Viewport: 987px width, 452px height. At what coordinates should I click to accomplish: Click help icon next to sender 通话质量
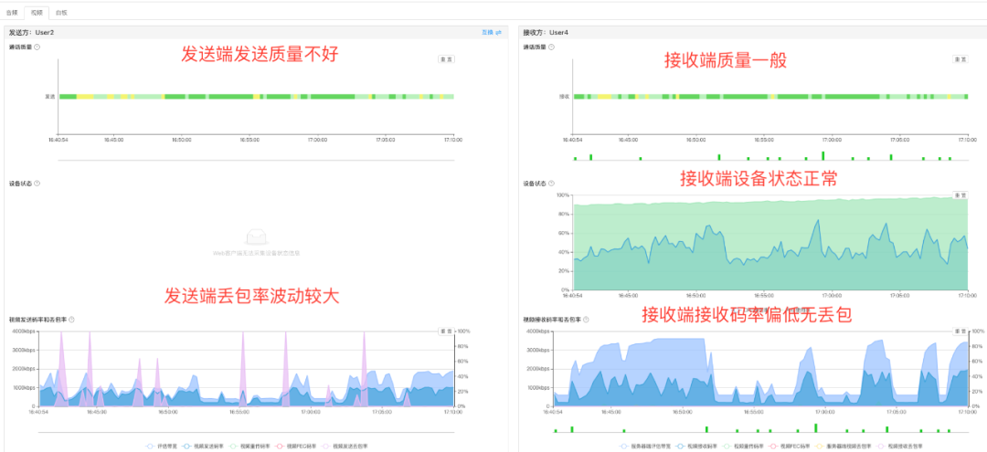coord(37,47)
